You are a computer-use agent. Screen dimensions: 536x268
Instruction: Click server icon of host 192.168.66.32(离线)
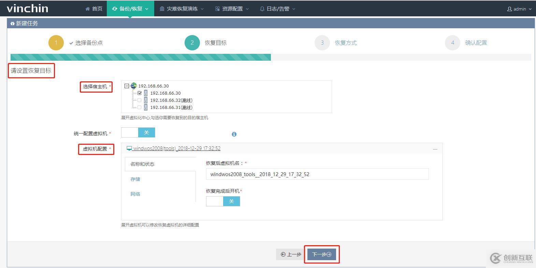click(x=146, y=100)
